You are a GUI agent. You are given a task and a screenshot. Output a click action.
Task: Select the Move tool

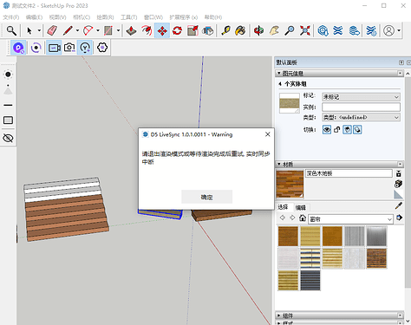162,30
